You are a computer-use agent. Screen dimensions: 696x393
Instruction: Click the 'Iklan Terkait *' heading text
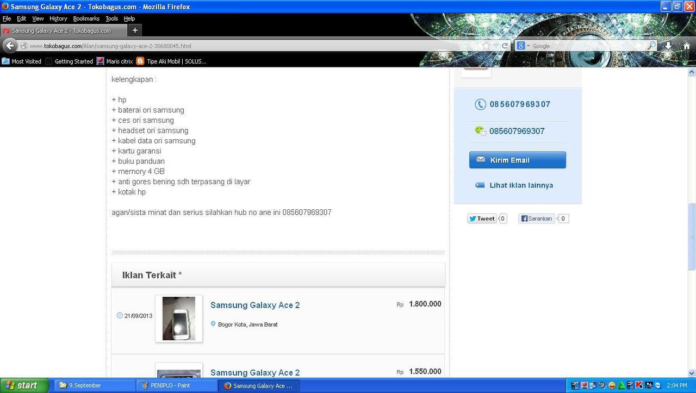pyautogui.click(x=152, y=275)
